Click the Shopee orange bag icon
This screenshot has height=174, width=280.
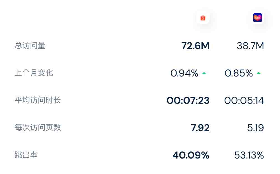pos(203,18)
